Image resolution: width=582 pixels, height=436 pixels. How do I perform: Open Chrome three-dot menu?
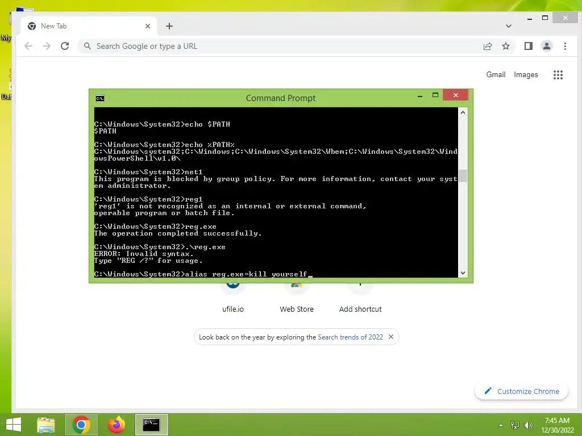click(565, 46)
